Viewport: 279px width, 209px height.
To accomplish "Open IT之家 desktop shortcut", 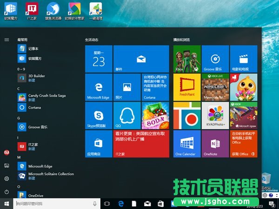I will (32, 11).
